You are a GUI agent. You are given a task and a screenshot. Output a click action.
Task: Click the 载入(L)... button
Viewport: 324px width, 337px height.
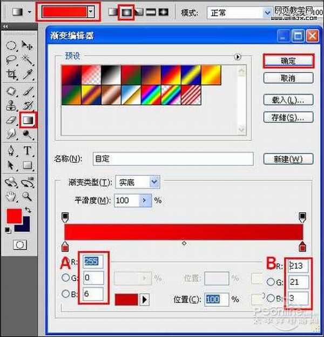click(288, 100)
